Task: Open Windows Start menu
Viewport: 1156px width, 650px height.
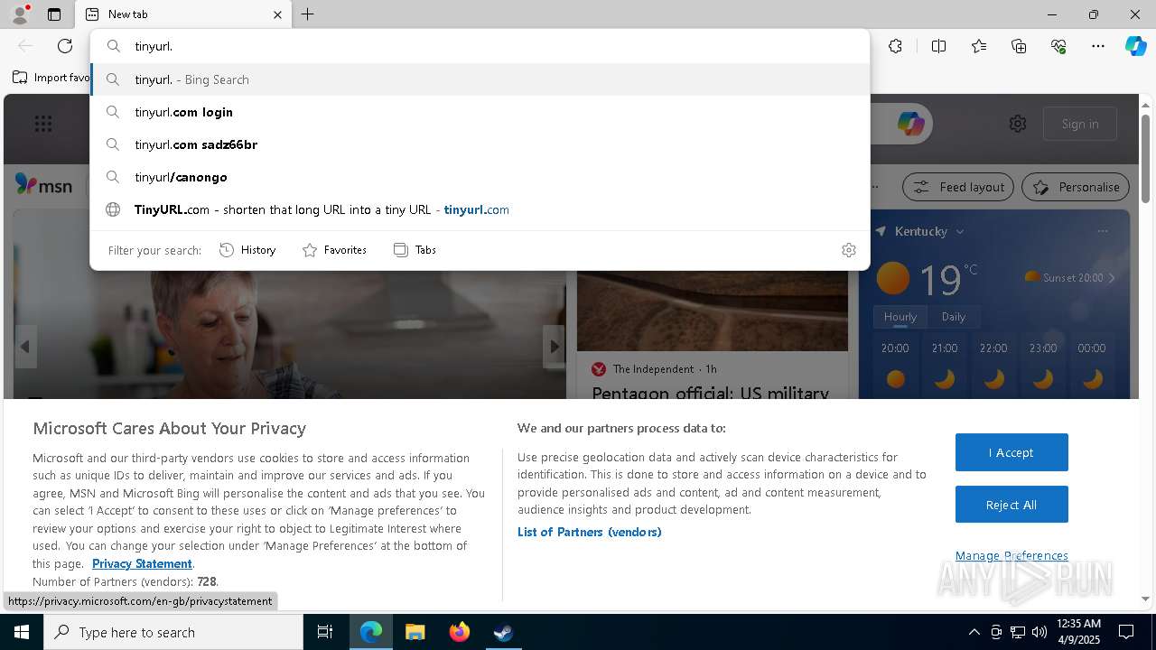Action: click(x=22, y=632)
